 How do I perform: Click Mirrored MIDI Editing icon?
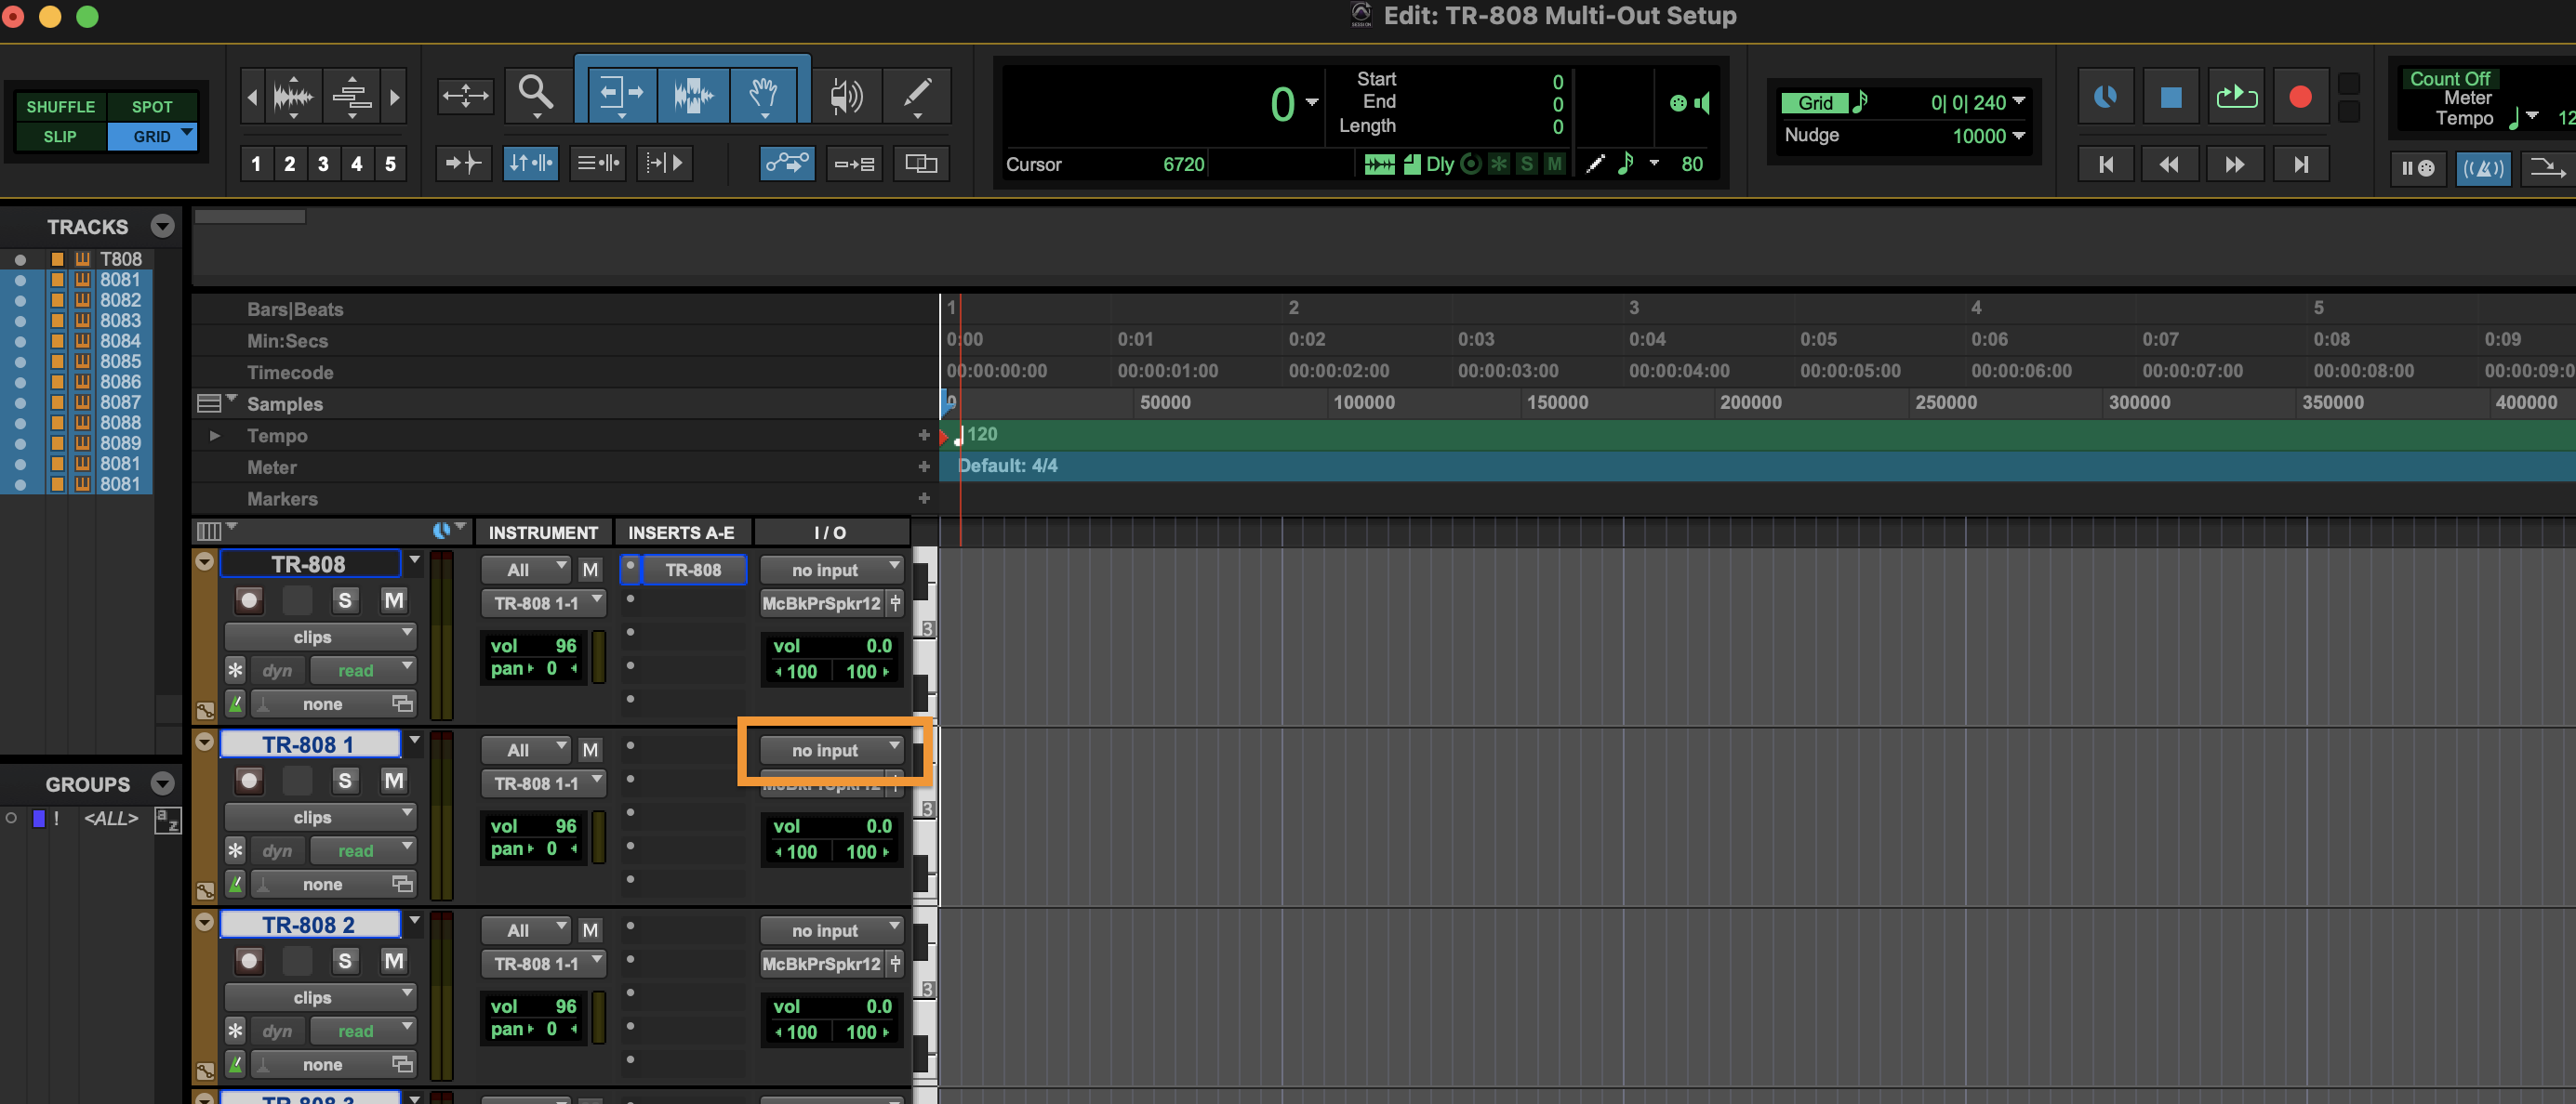[x=854, y=163]
